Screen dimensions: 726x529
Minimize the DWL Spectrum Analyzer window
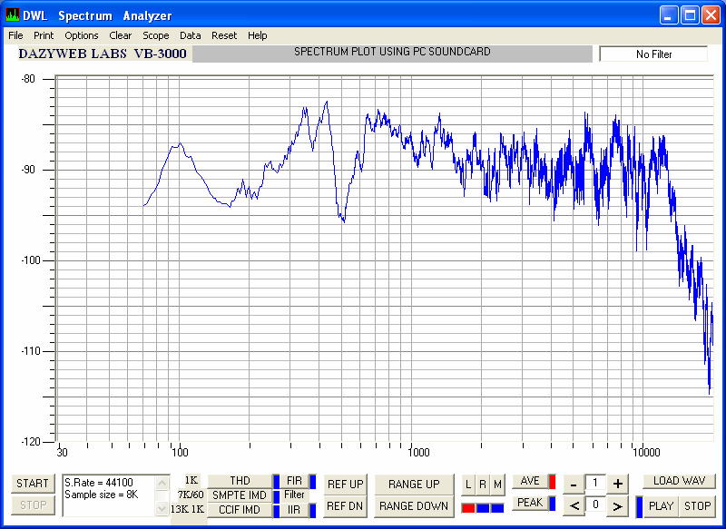pyautogui.click(x=668, y=15)
